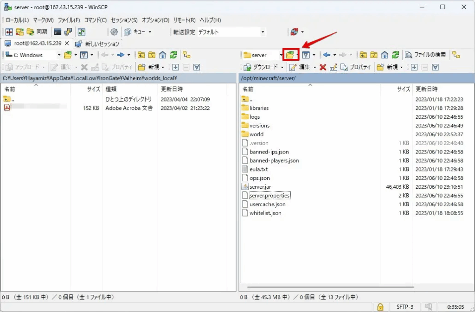The height and width of the screenshot is (312, 475).
Task: Click the remote back navigation arrow
Action: [x=327, y=55]
